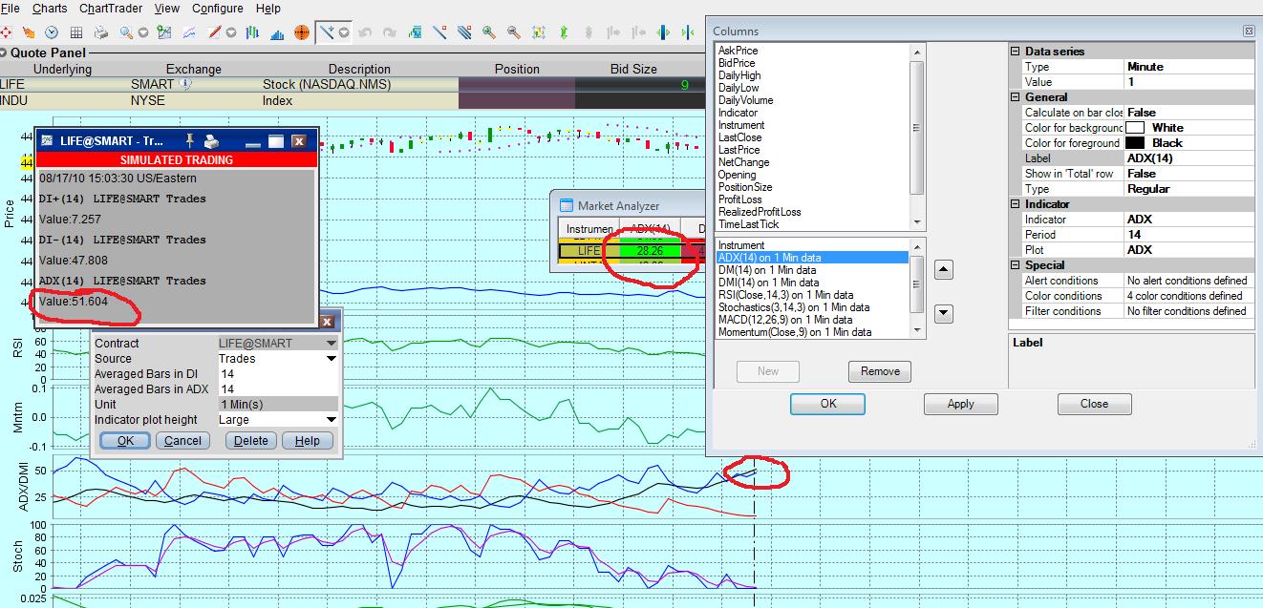Click the clock icon in the toolbar
This screenshot has height=608, width=1263.
pos(51,32)
